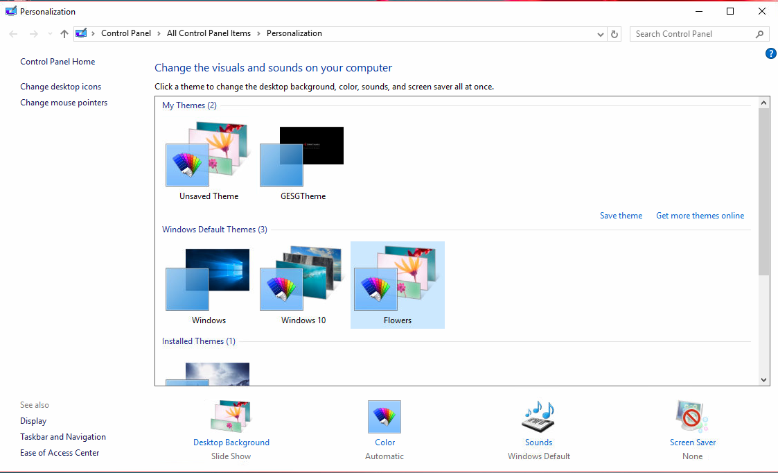Open the Desktop Background slideshow icon
This screenshot has height=473, width=778.
coord(231,416)
